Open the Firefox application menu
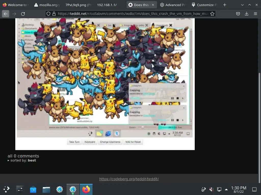This screenshot has height=195, width=261. 255,14
